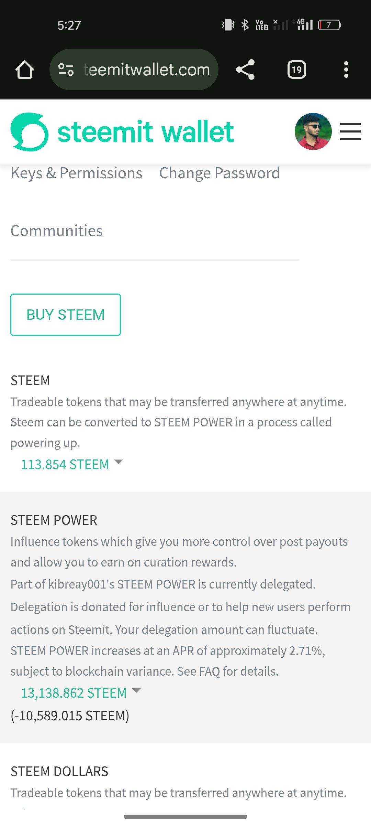Tap the bottom navigation gesture handle
This screenshot has width=371, height=826.
tap(185, 816)
